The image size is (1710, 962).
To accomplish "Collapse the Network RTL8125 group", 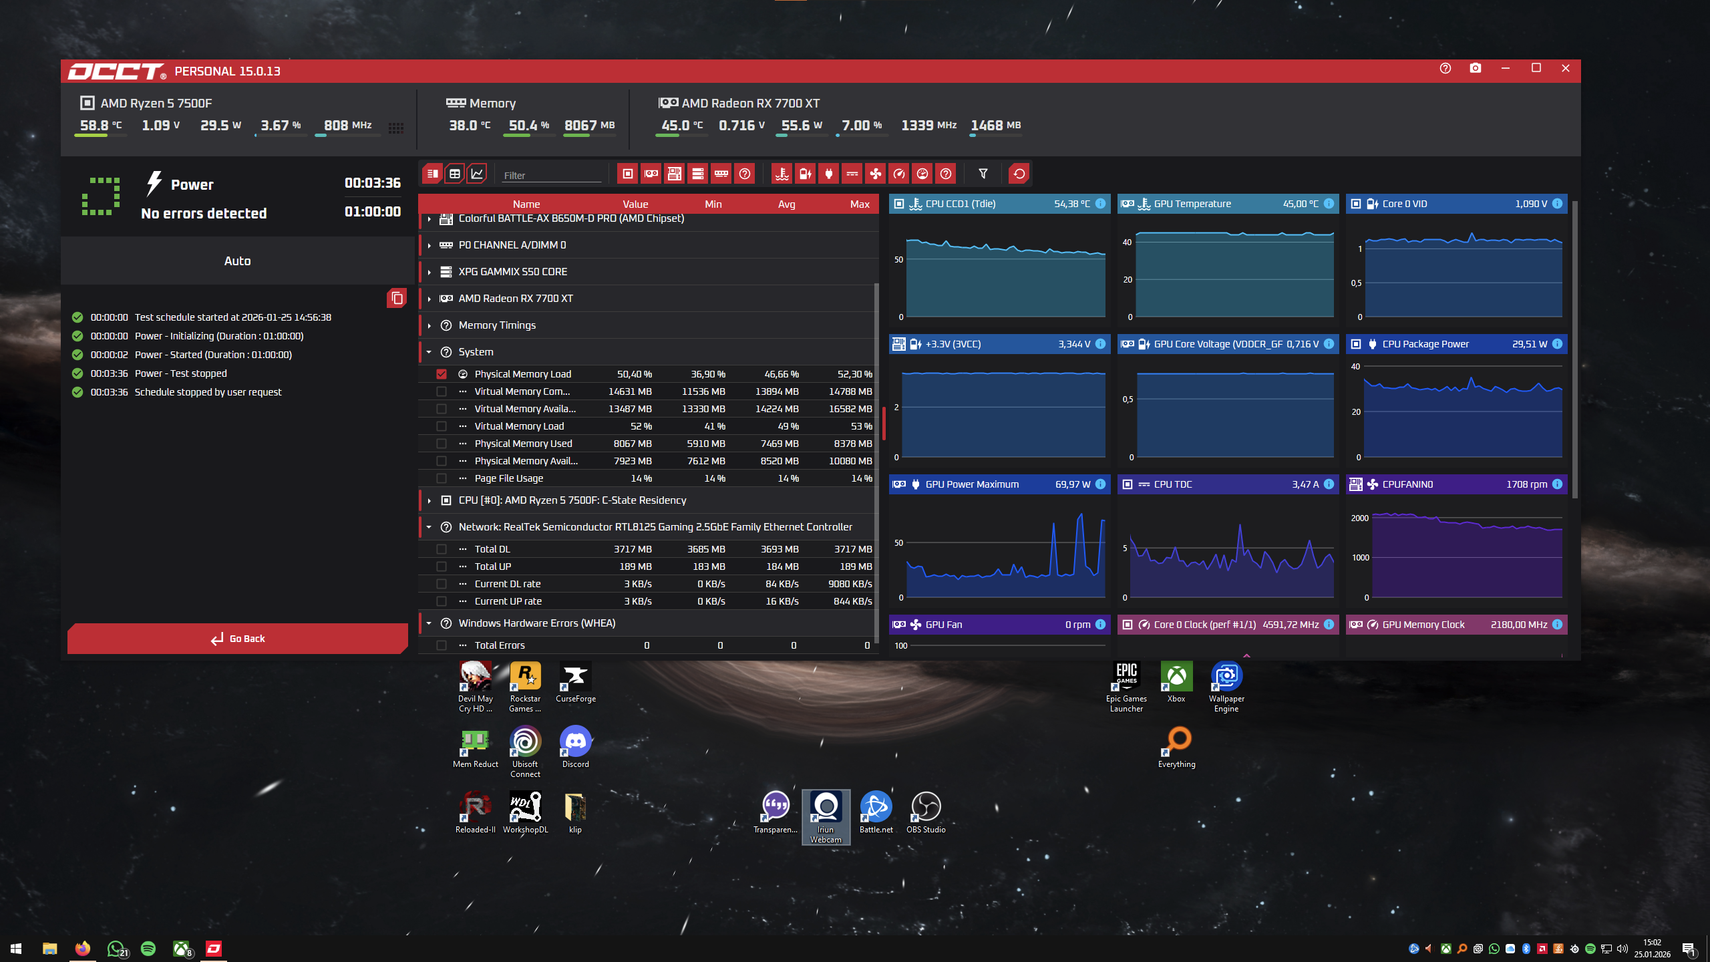I will 429,527.
